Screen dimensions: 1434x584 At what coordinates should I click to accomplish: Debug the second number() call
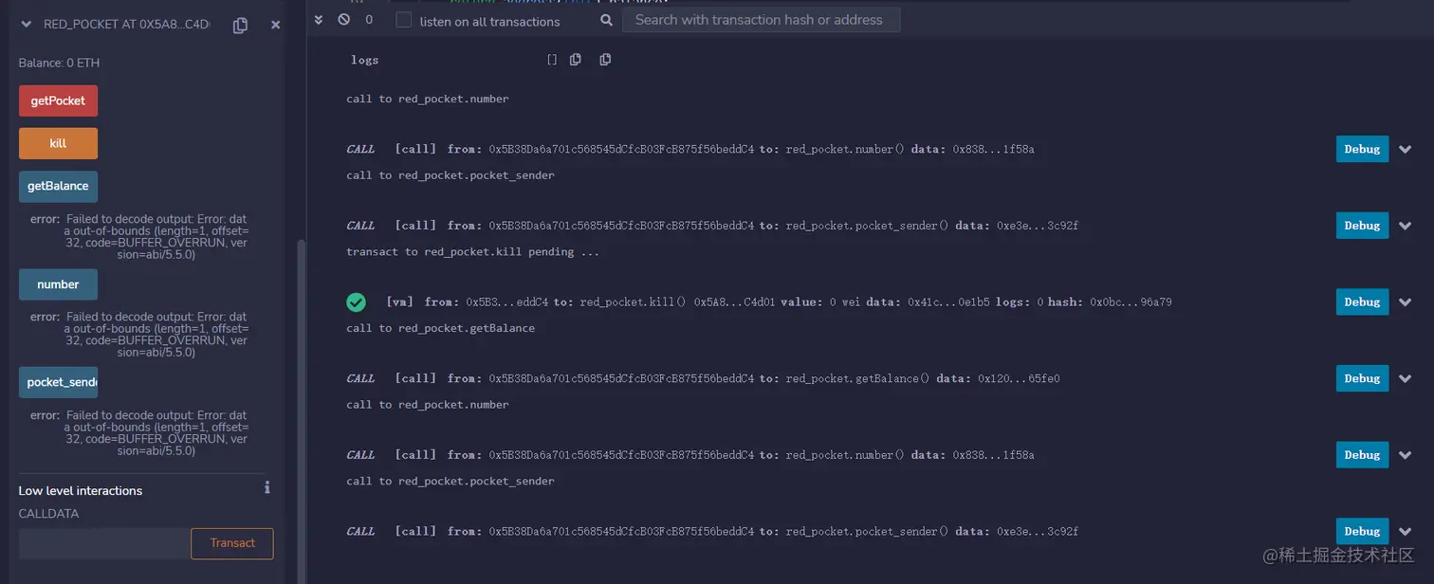pyautogui.click(x=1362, y=455)
